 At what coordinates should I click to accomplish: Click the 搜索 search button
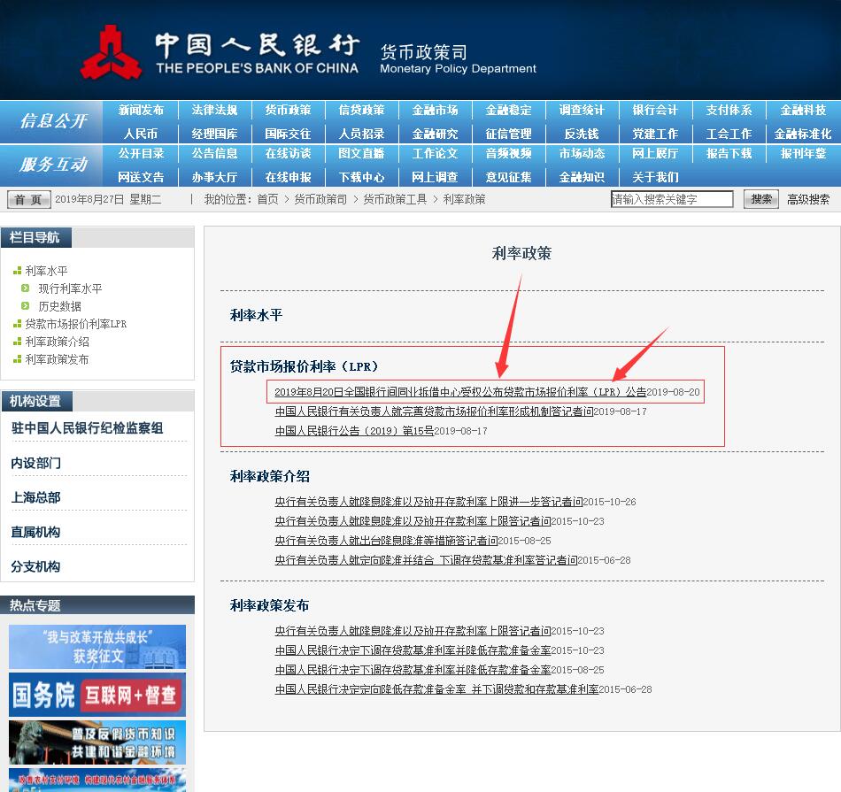coord(760,199)
